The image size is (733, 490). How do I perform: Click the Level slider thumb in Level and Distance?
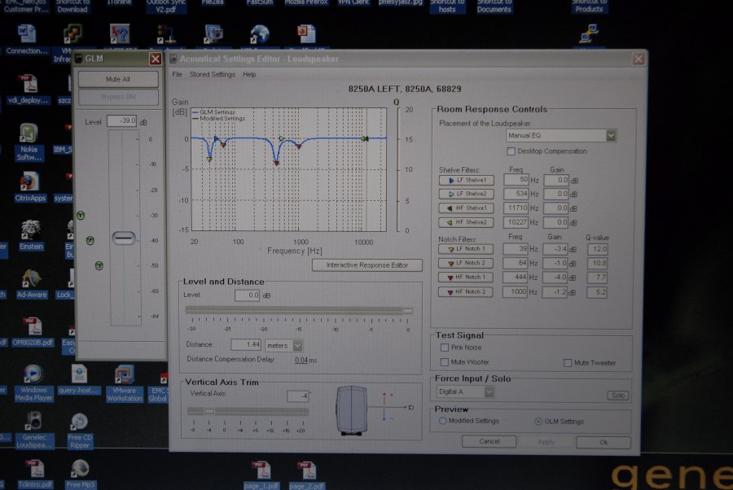tap(408, 311)
